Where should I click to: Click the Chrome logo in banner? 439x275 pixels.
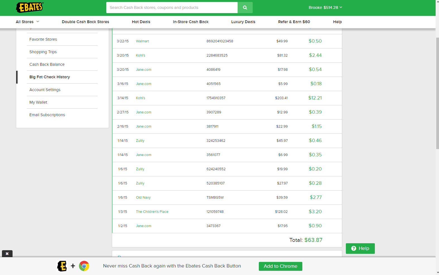[x=84, y=266]
